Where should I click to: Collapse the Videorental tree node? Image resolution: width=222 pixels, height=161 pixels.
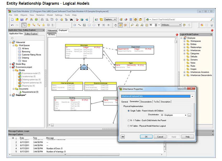10,42
